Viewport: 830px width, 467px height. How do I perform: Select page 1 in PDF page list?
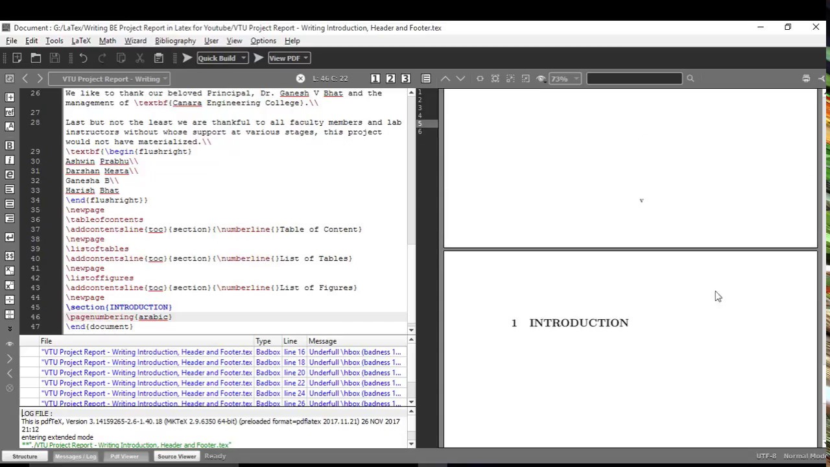tap(428, 93)
